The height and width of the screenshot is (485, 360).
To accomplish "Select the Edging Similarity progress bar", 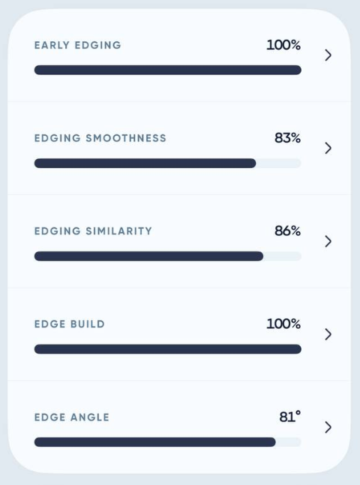I will [x=168, y=256].
